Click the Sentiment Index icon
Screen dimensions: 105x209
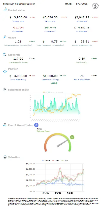[5, 89]
